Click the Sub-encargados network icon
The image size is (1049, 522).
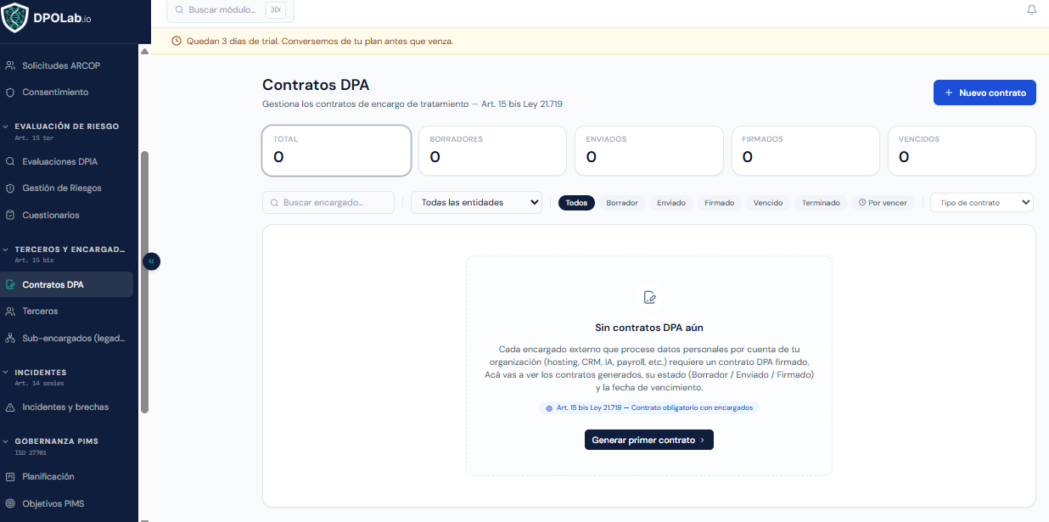(x=10, y=338)
